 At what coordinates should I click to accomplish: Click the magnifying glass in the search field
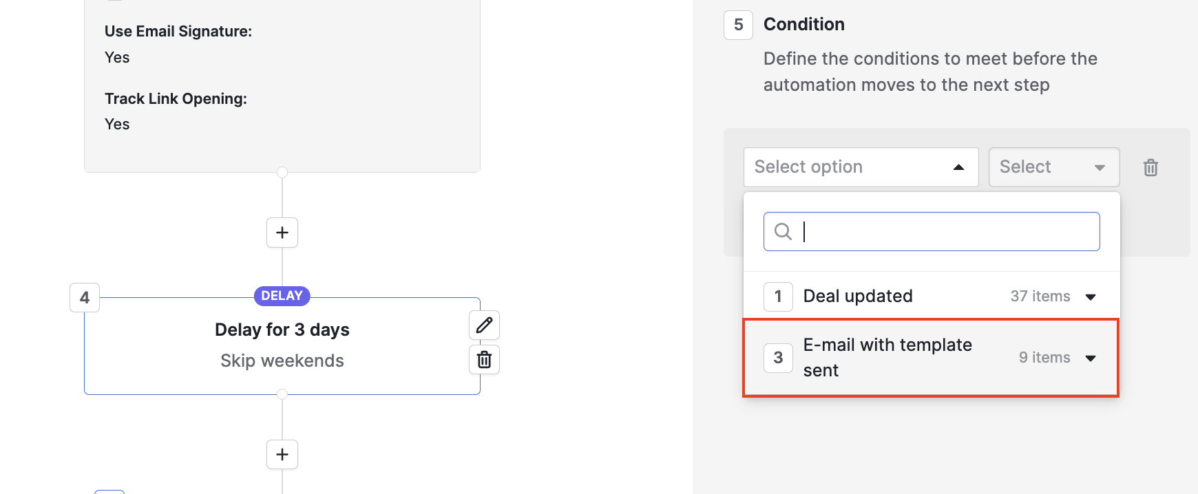click(x=784, y=231)
